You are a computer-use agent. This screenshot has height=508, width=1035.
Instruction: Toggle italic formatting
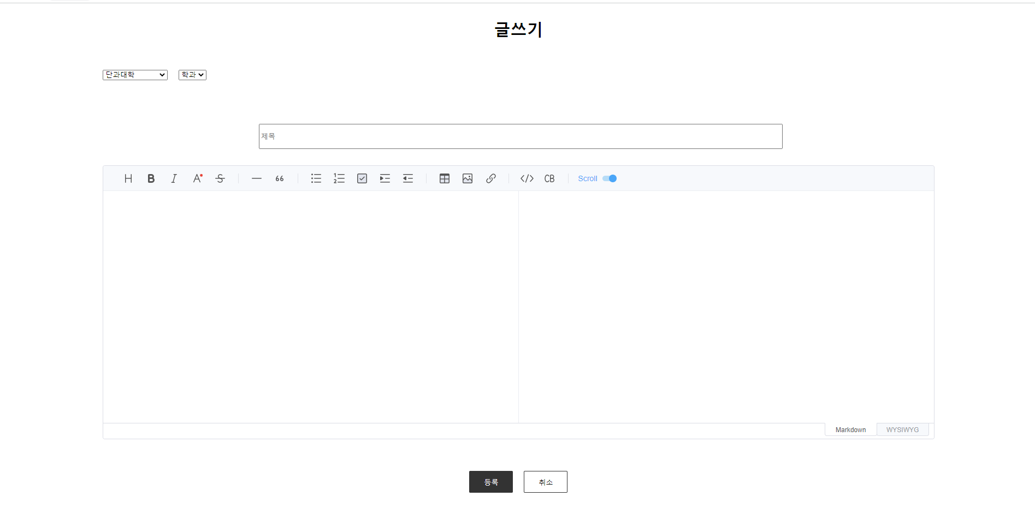(174, 178)
